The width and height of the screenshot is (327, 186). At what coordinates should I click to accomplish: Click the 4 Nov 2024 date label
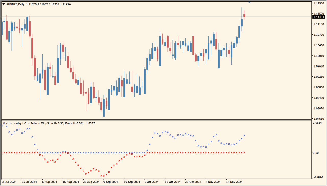coord(213,182)
